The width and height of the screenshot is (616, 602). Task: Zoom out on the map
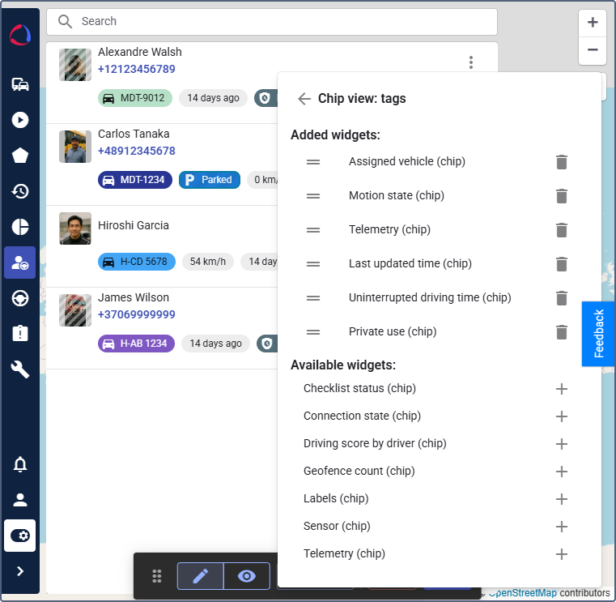[593, 50]
